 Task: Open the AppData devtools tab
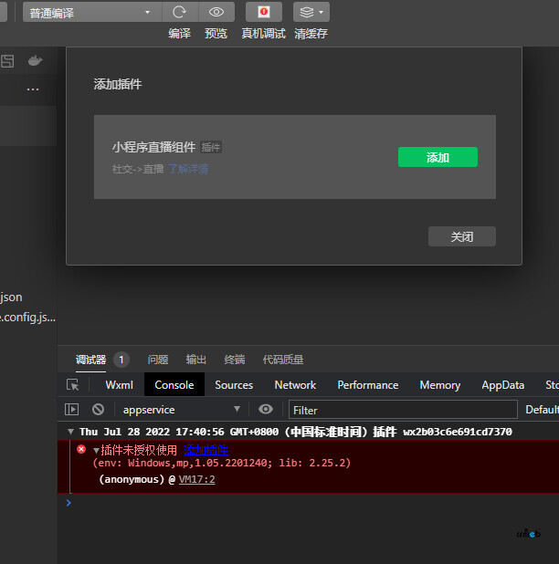tap(503, 385)
